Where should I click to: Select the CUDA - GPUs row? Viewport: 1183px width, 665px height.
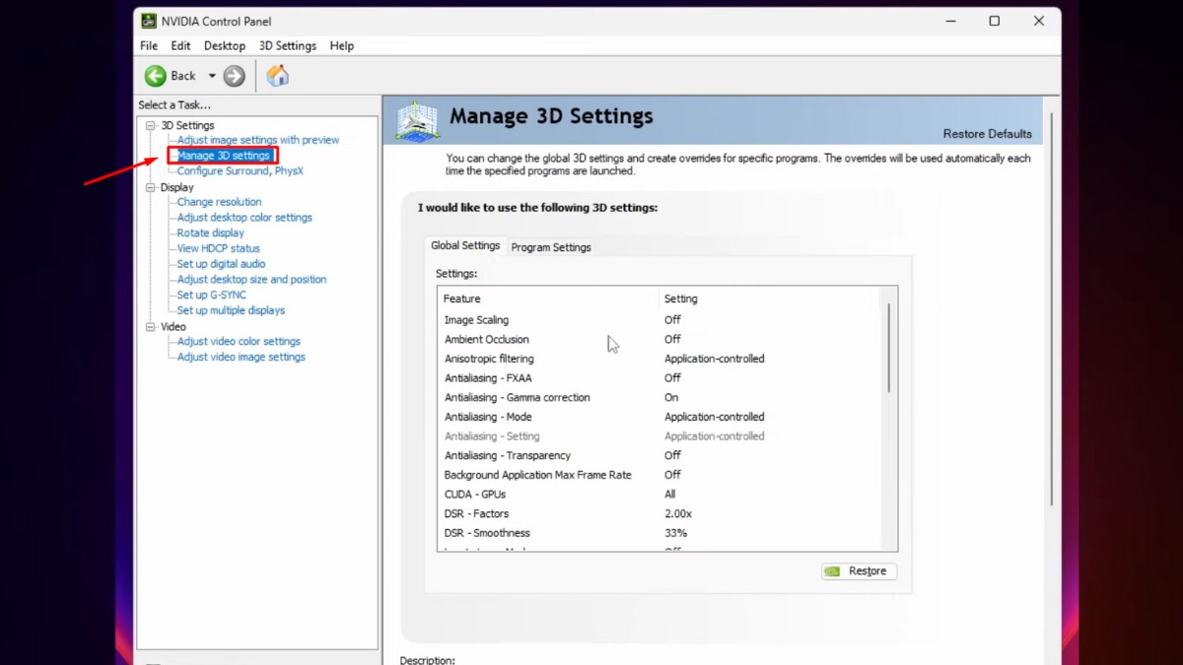coord(661,495)
